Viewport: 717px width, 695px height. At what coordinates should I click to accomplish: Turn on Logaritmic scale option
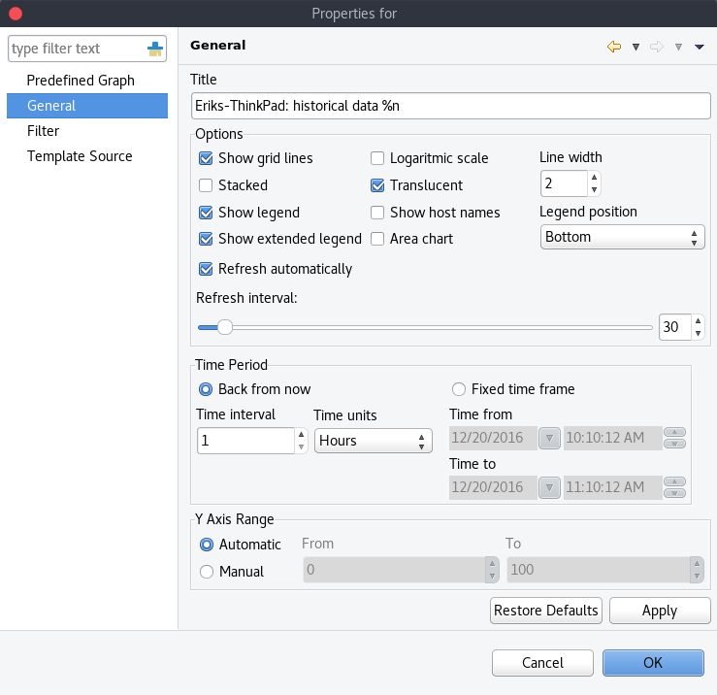coord(378,158)
